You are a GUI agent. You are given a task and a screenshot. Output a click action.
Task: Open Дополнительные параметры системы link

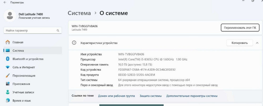point(192,96)
